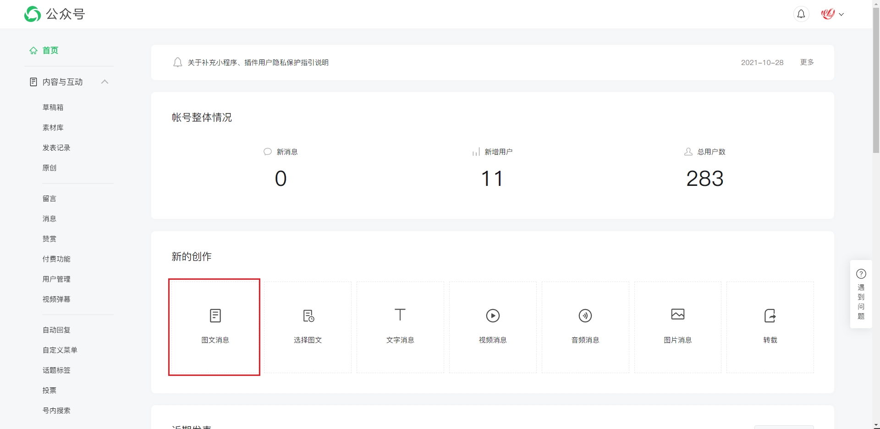Viewport: 880px width, 429px height.
Task: Click the page vertical scrollbar
Action: click(876, 82)
